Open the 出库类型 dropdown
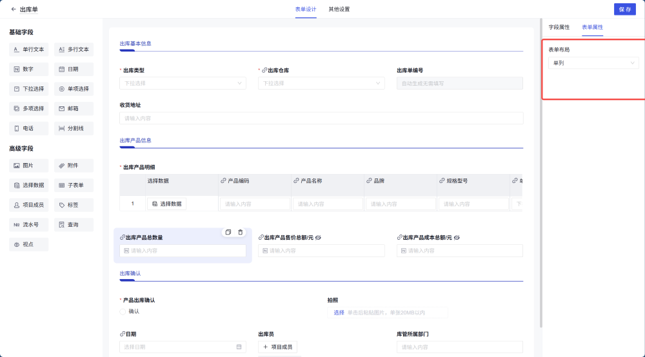Image resolution: width=645 pixels, height=357 pixels. point(183,83)
